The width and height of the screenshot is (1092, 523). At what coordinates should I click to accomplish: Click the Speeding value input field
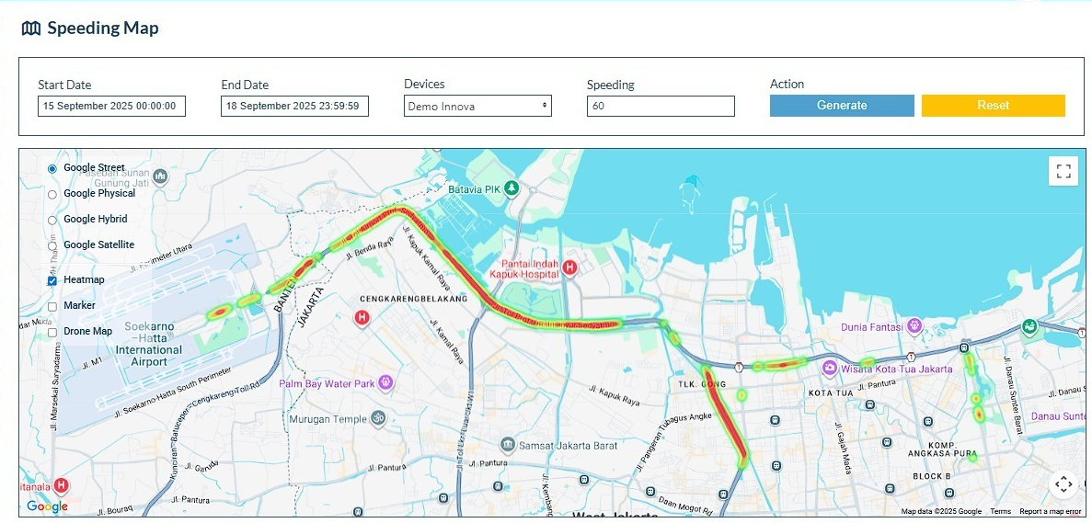click(661, 107)
